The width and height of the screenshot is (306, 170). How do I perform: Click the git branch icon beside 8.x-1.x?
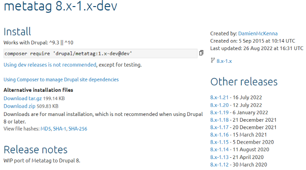(213, 60)
